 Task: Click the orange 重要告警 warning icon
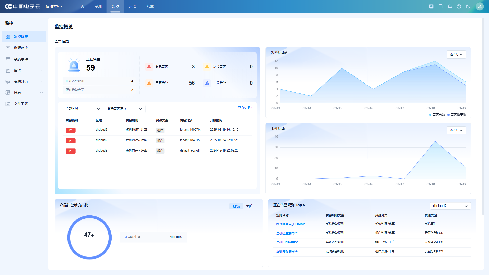[x=149, y=83]
